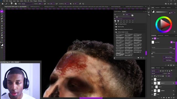Open Brushes panel flyout menu
The width and height of the screenshot is (177, 99).
click(x=146, y=12)
